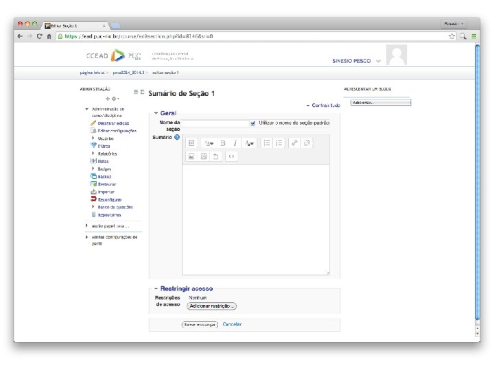The image size is (494, 370).
Task: Open a new browser tab
Action: coord(116,26)
